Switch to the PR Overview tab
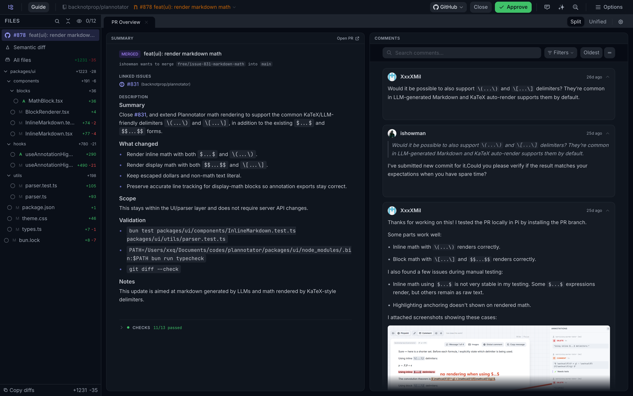Image resolution: width=633 pixels, height=396 pixels. pos(126,22)
